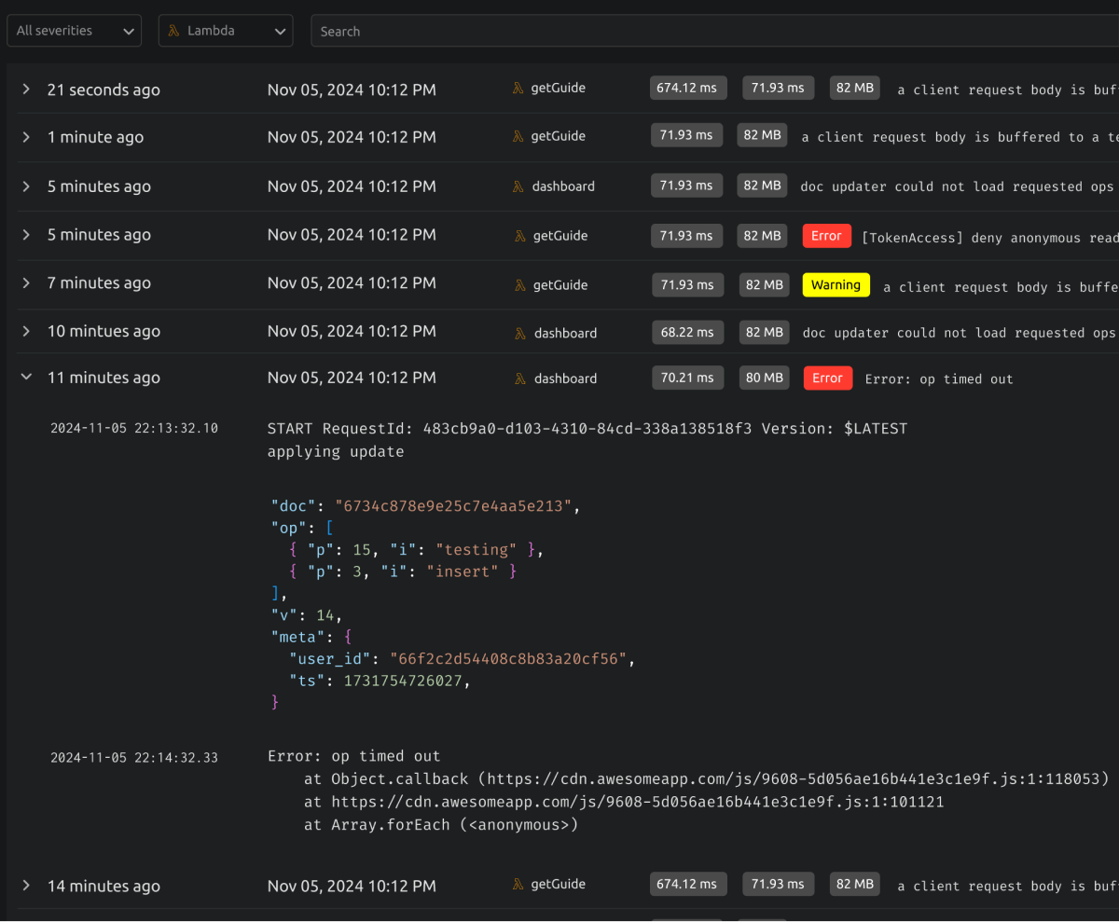Click the Lambda icon in the 11 minutes ago row

pyautogui.click(x=520, y=378)
